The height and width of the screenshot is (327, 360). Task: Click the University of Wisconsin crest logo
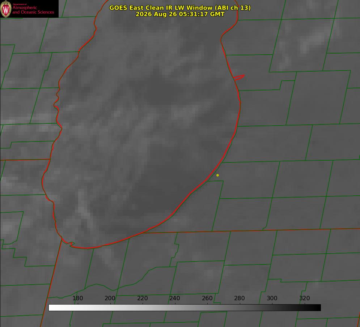click(6, 9)
